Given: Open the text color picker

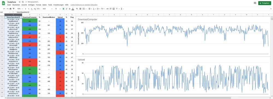Looking at the screenshot, I should [73, 9].
